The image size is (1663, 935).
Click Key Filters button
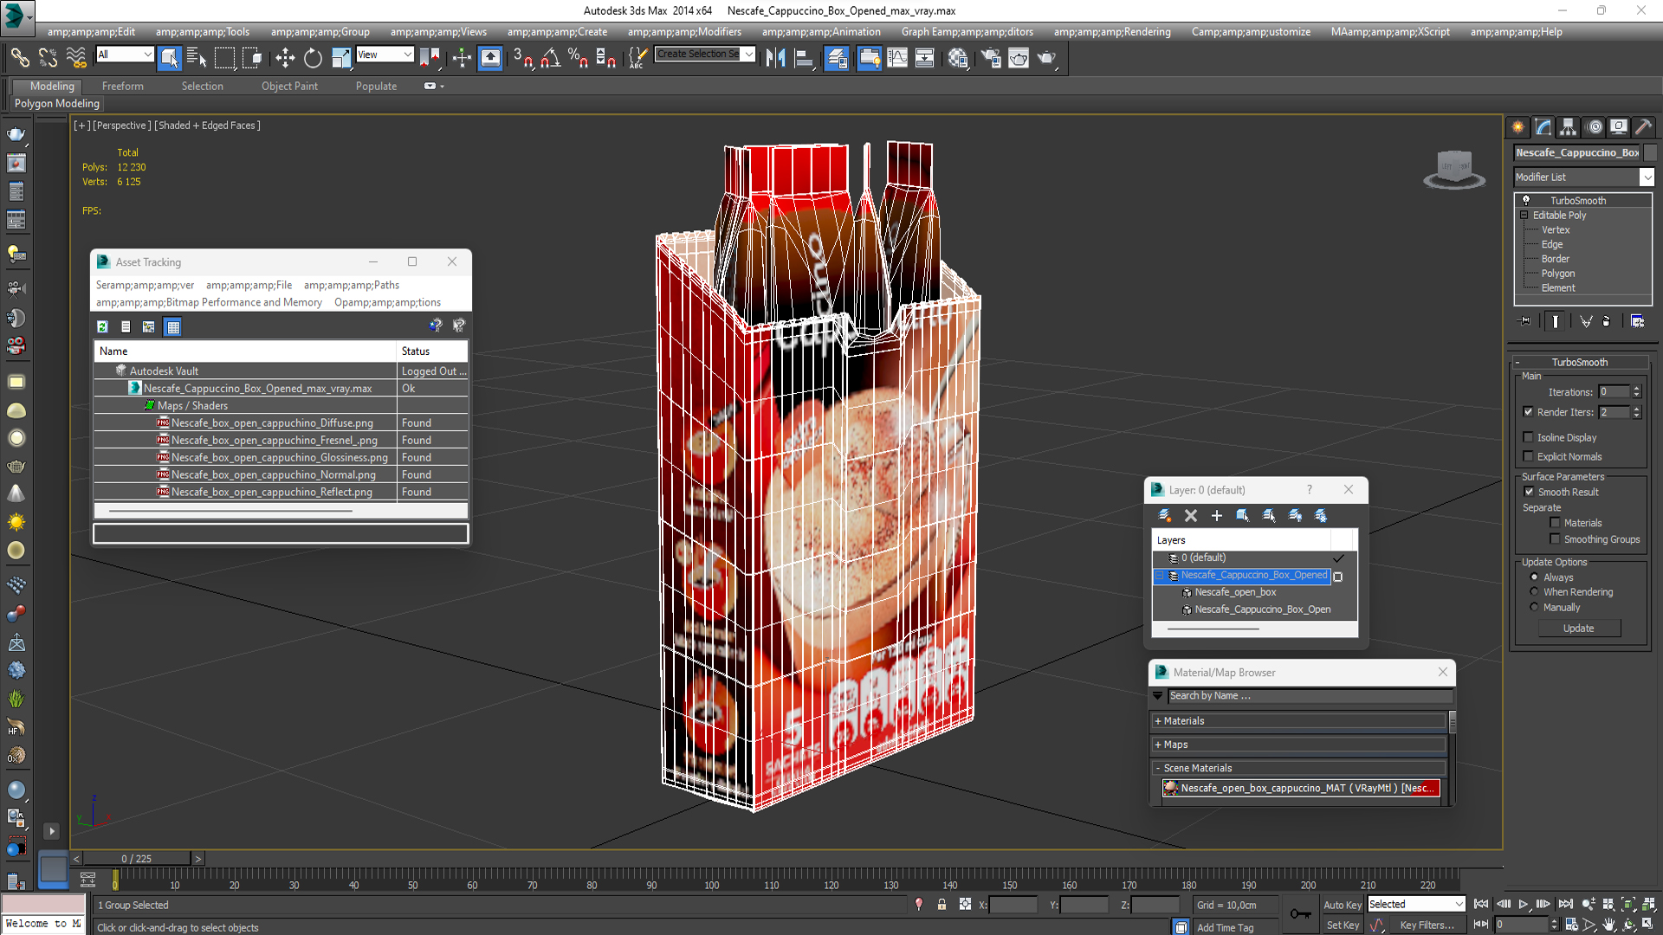tap(1427, 925)
